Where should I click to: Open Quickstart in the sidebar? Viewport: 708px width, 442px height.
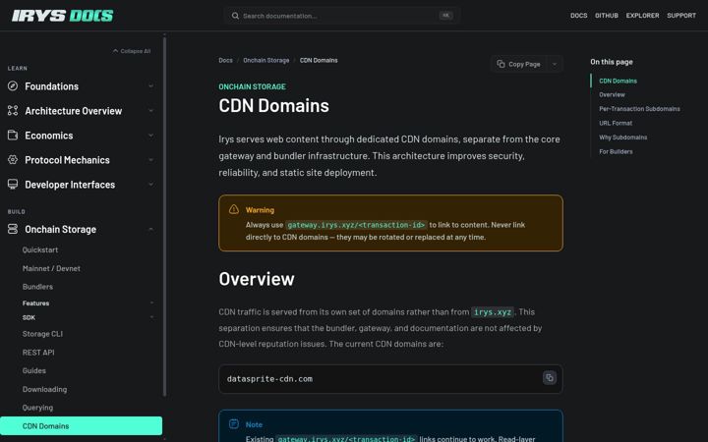[x=40, y=249]
